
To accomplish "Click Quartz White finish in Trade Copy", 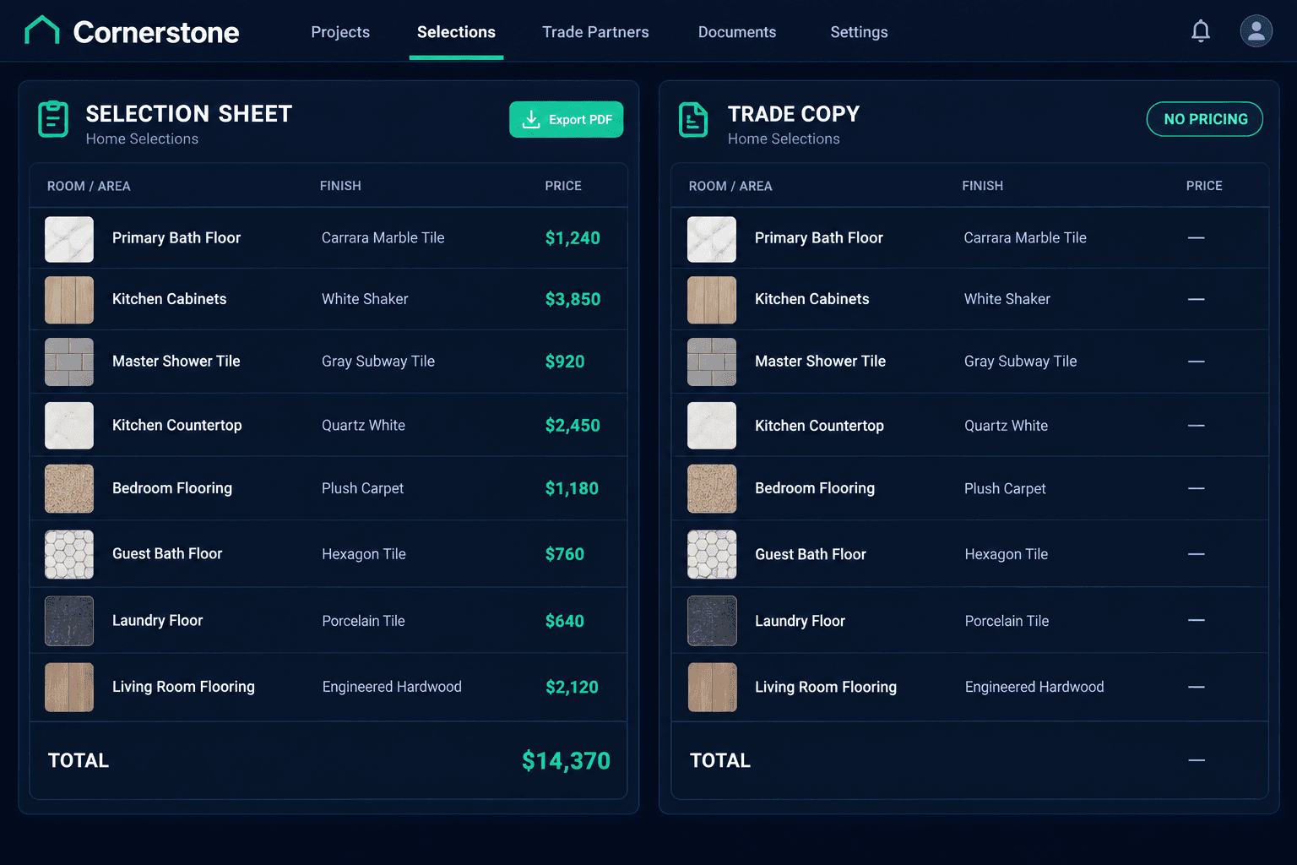I will [1006, 426].
